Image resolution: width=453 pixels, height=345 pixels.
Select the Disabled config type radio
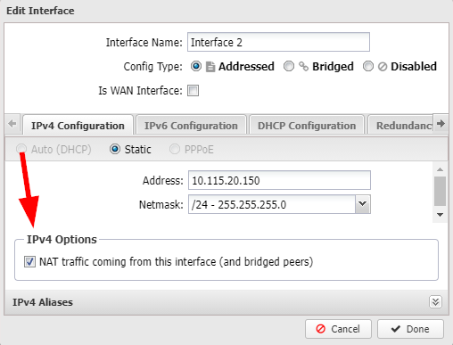[368, 66]
